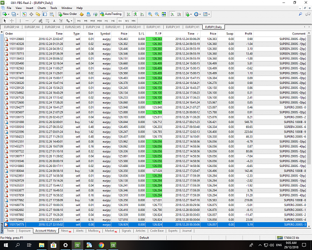Toggle the Terminal window icon
This screenshot has width=312, height=250.
45,14
